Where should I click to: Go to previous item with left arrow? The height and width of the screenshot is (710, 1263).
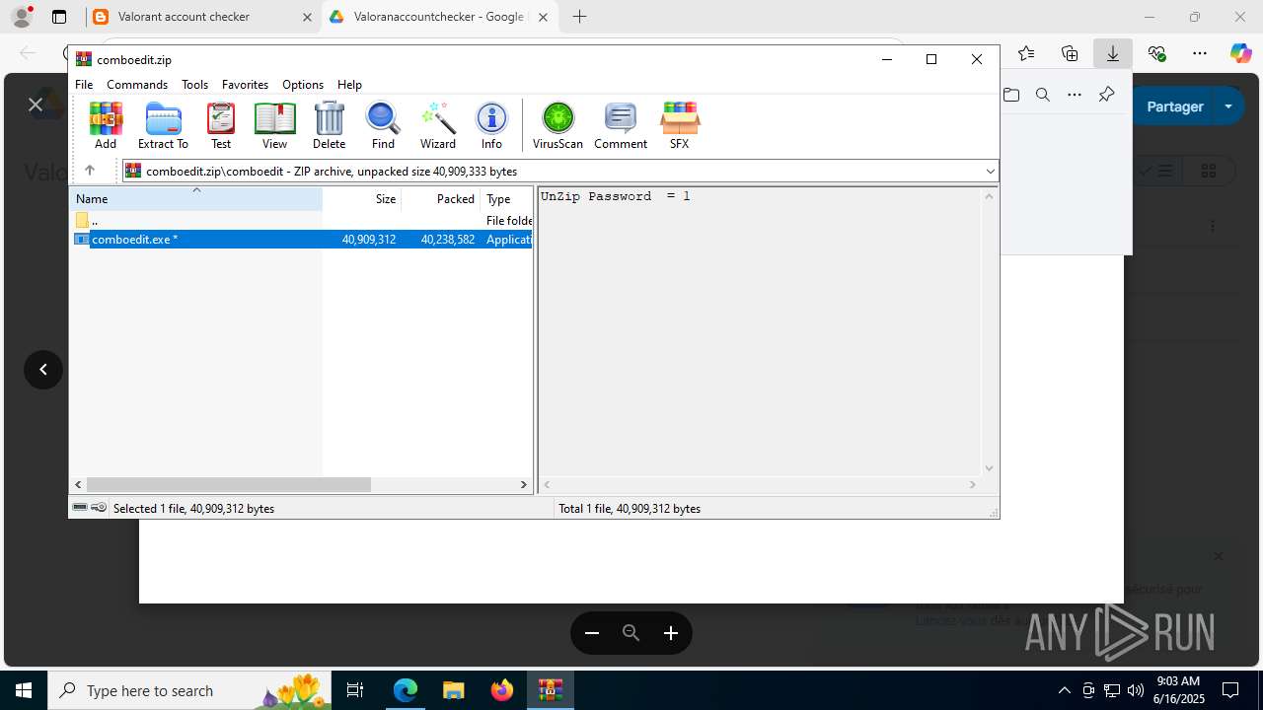click(43, 370)
